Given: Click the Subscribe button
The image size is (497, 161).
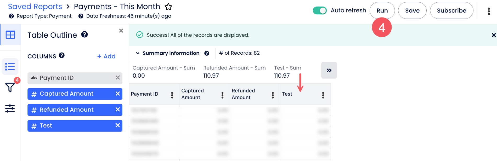Looking at the screenshot, I should [451, 10].
